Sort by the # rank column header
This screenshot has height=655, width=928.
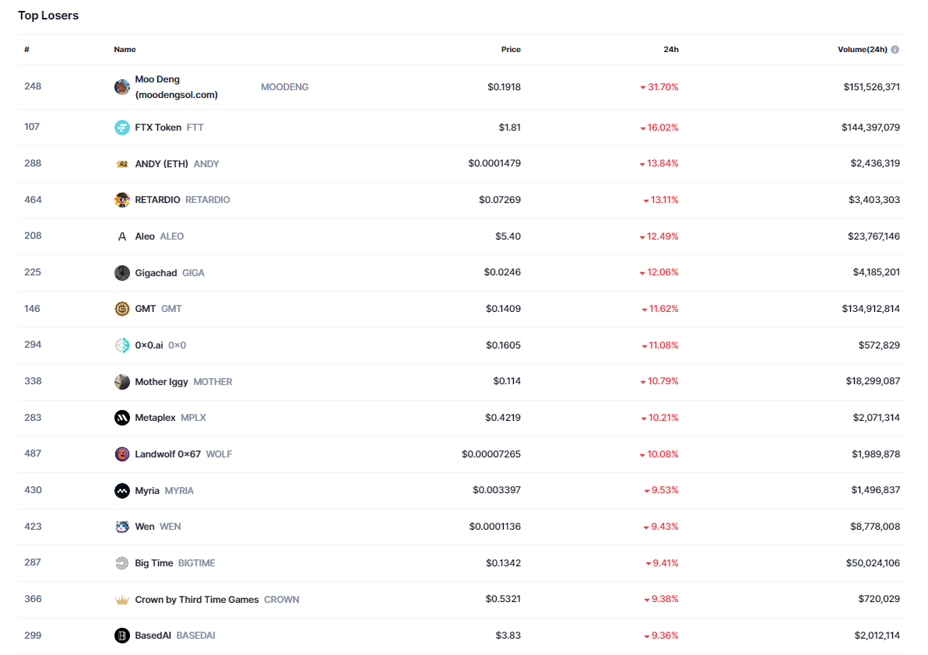coord(26,50)
